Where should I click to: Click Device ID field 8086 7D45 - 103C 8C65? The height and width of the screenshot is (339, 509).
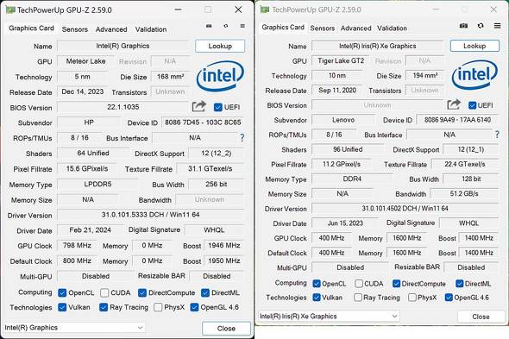[203, 122]
